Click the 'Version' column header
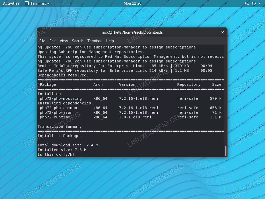 127,84
